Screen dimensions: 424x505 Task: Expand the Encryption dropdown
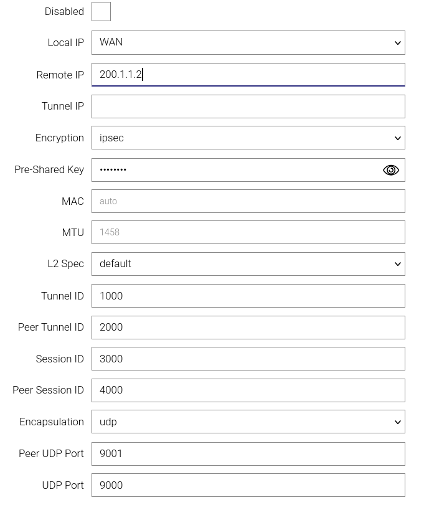click(x=248, y=138)
